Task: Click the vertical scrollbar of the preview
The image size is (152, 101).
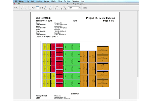Action: [138, 44]
